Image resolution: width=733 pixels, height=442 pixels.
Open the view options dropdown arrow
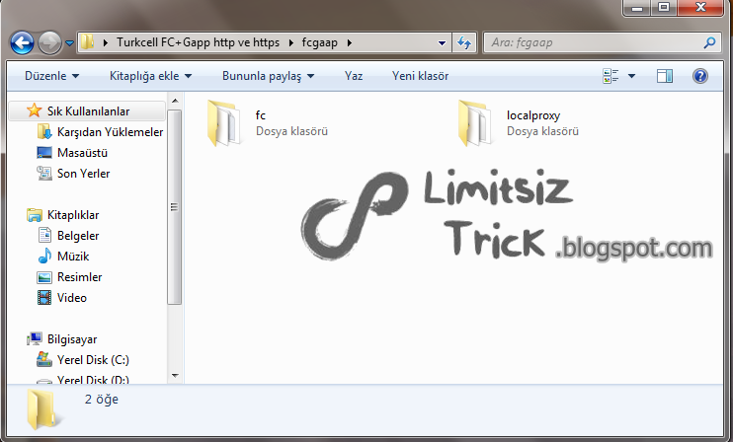point(631,76)
